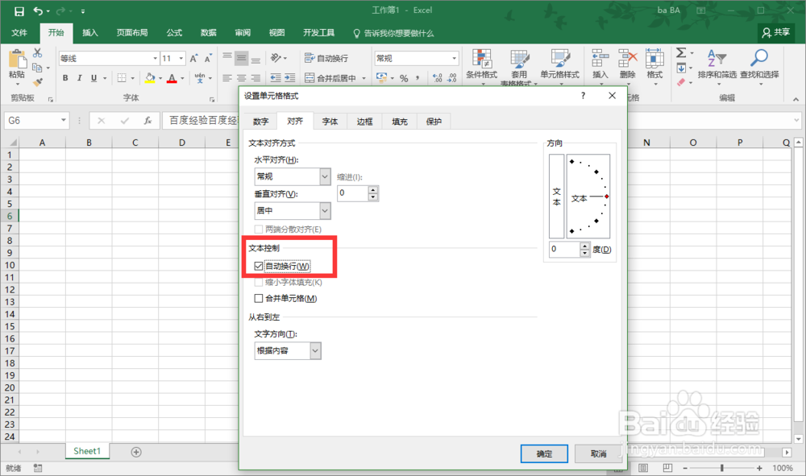This screenshot has width=806, height=476.
Task: Click the vertical 文本 orientation box
Action: coord(557,197)
